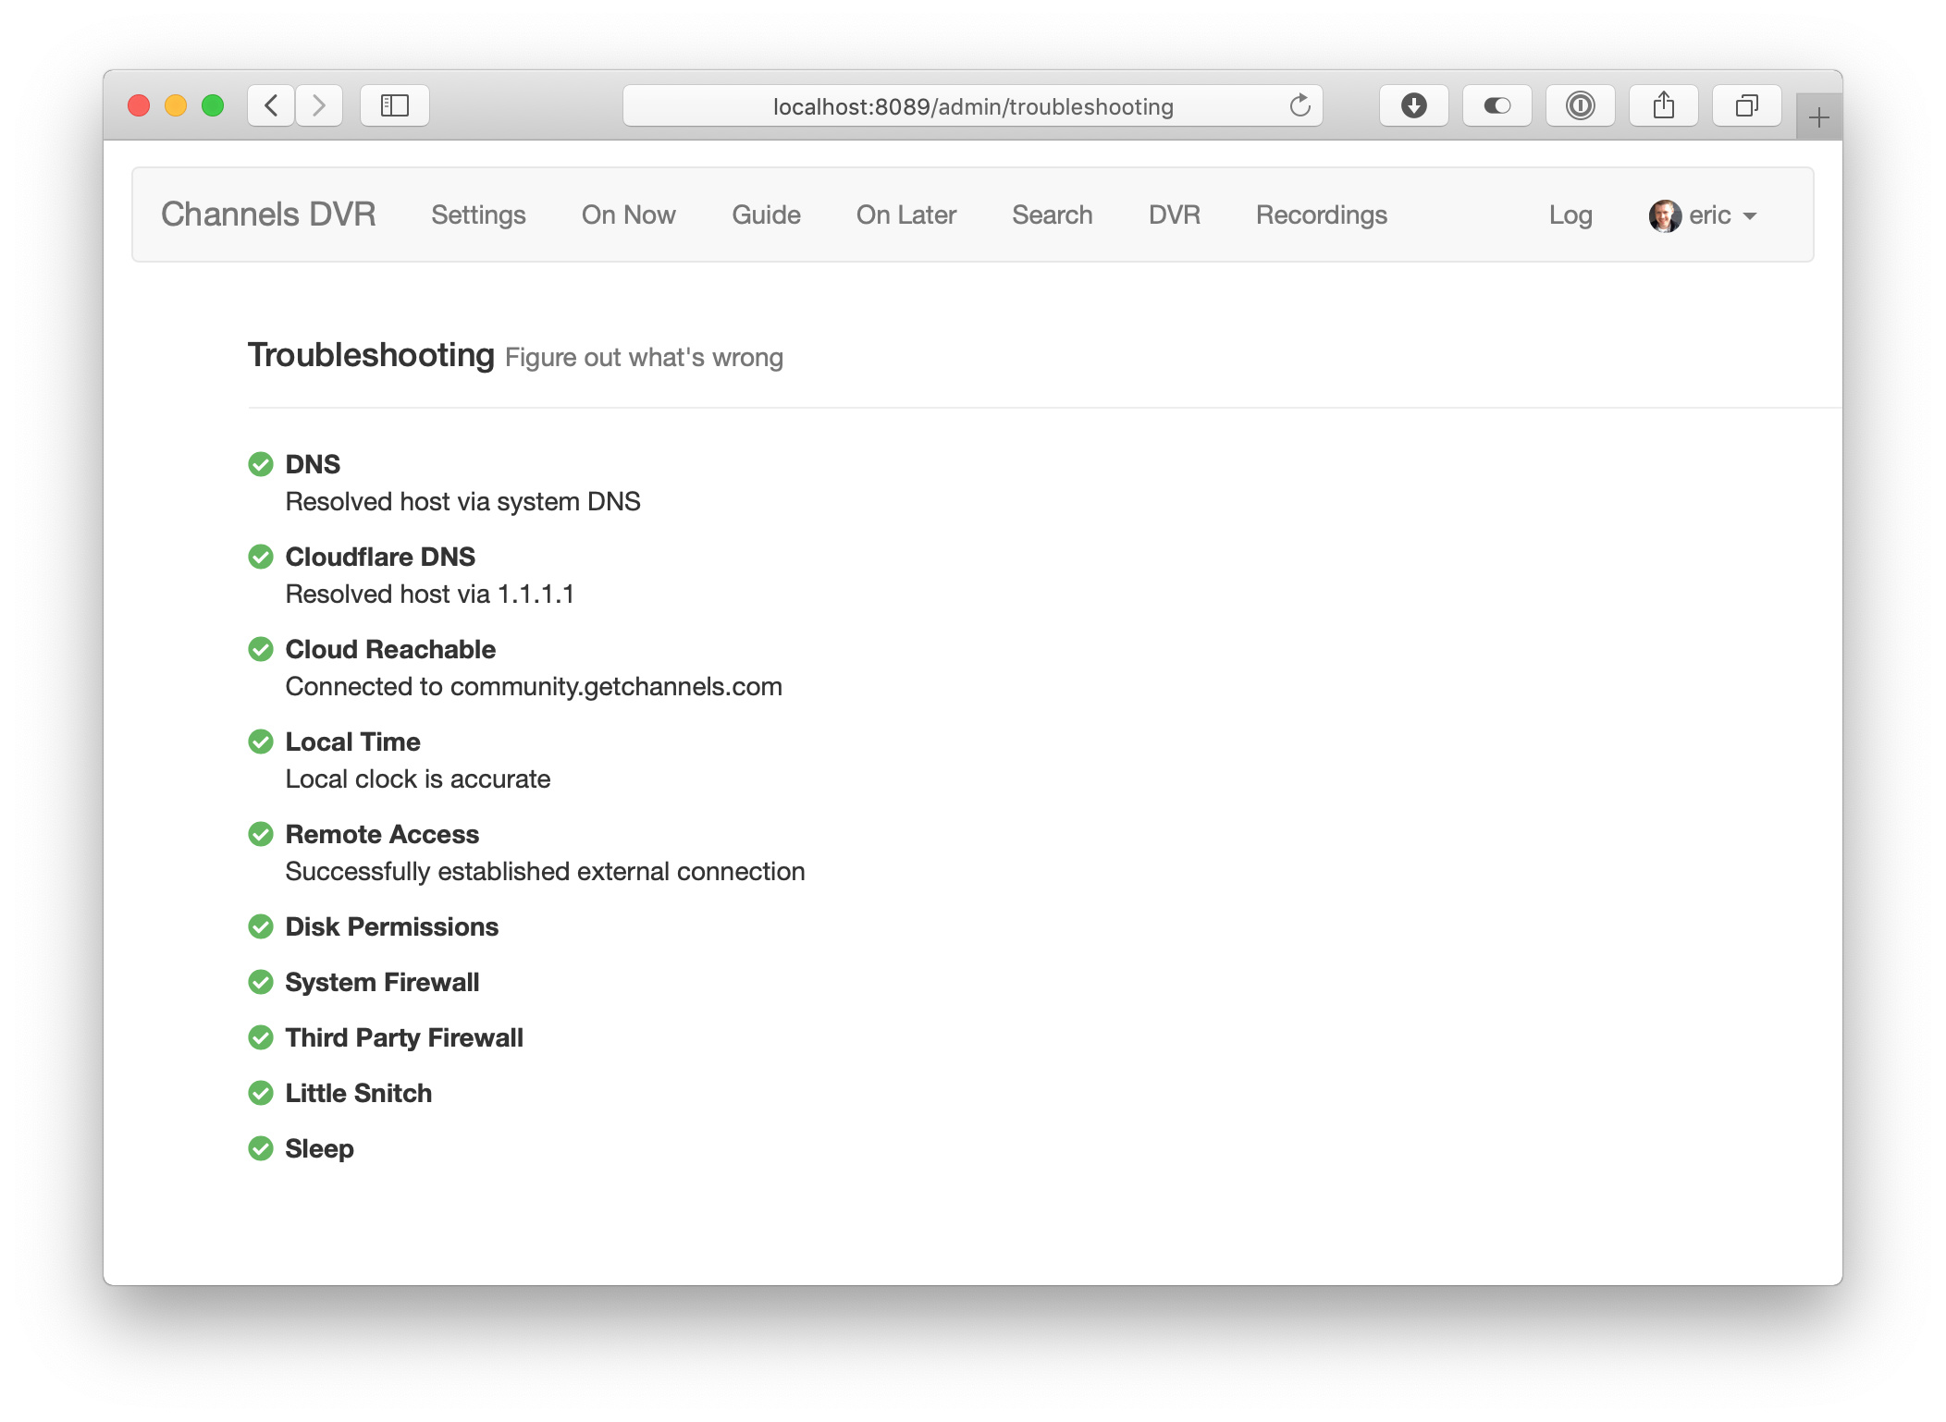Image resolution: width=1946 pixels, height=1422 pixels.
Task: Click Safari's forward navigation arrow
Action: pyautogui.click(x=319, y=105)
